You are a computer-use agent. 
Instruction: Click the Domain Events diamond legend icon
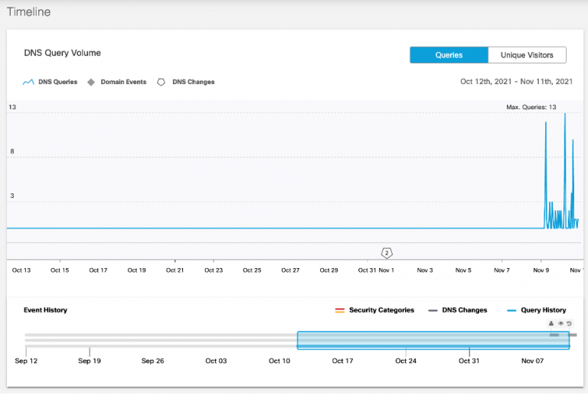(92, 82)
